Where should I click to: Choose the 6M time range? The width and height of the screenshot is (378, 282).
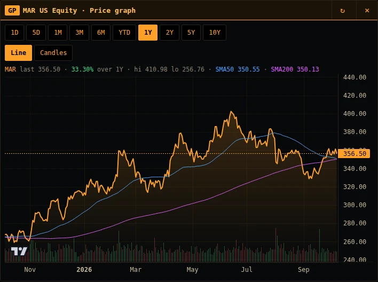[x=101, y=33]
